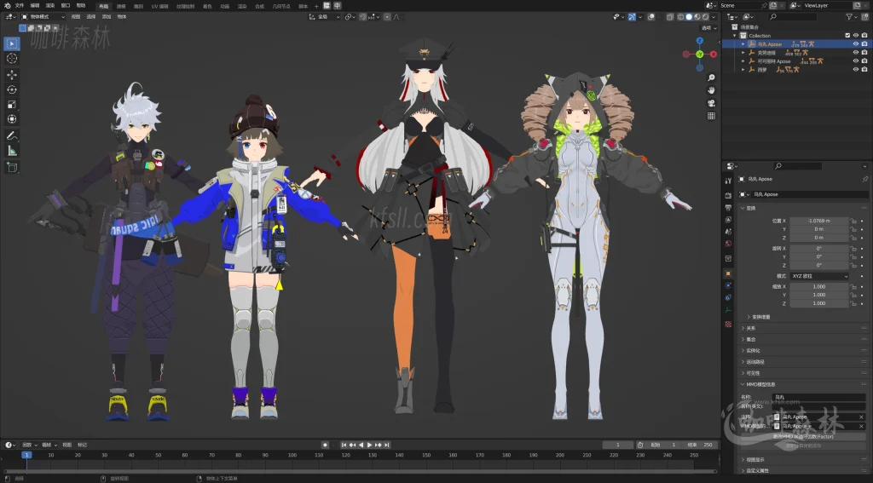Open the Tool properties tab icon

pos(728,181)
